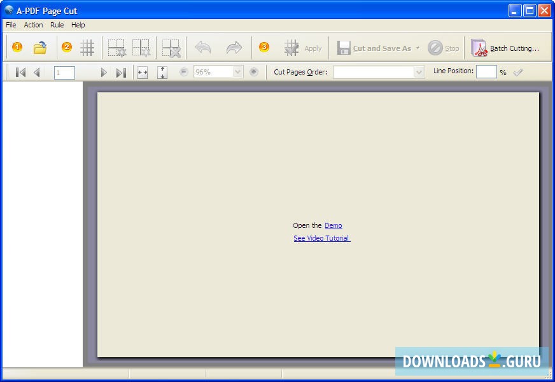Click the Stop button
Screen dimensions: 555x382
click(x=444, y=48)
